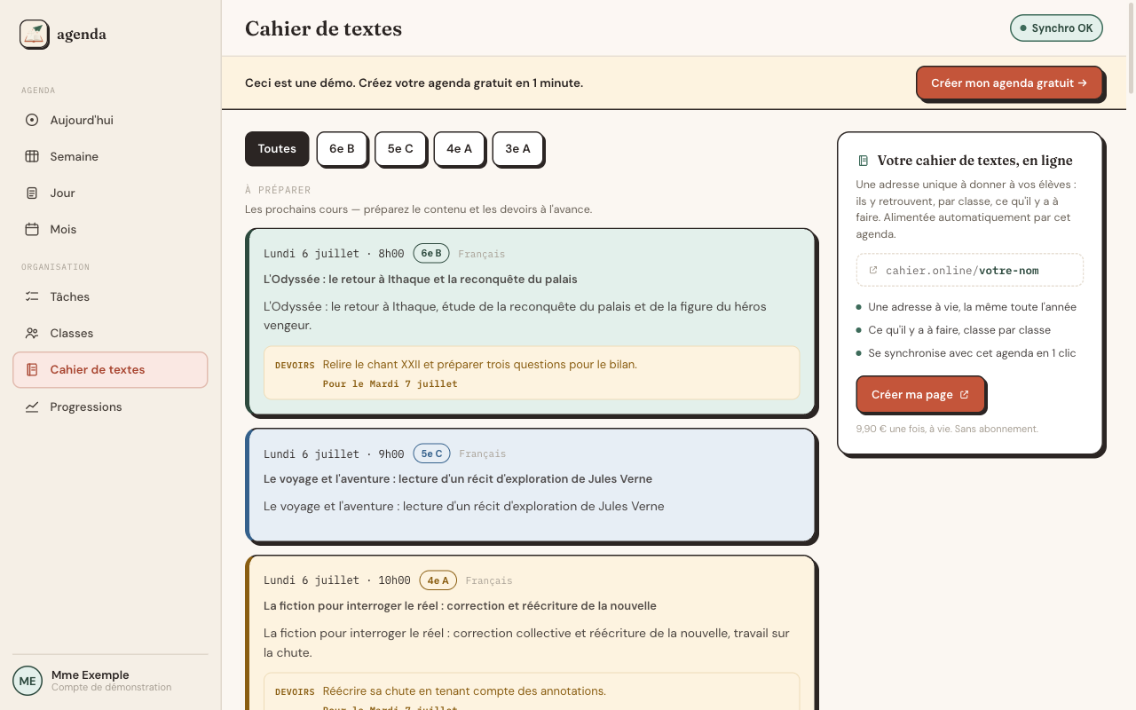Open lesson 'L'Odyssée : le retour à Ithaque' title
The image size is (1136, 710).
click(421, 279)
